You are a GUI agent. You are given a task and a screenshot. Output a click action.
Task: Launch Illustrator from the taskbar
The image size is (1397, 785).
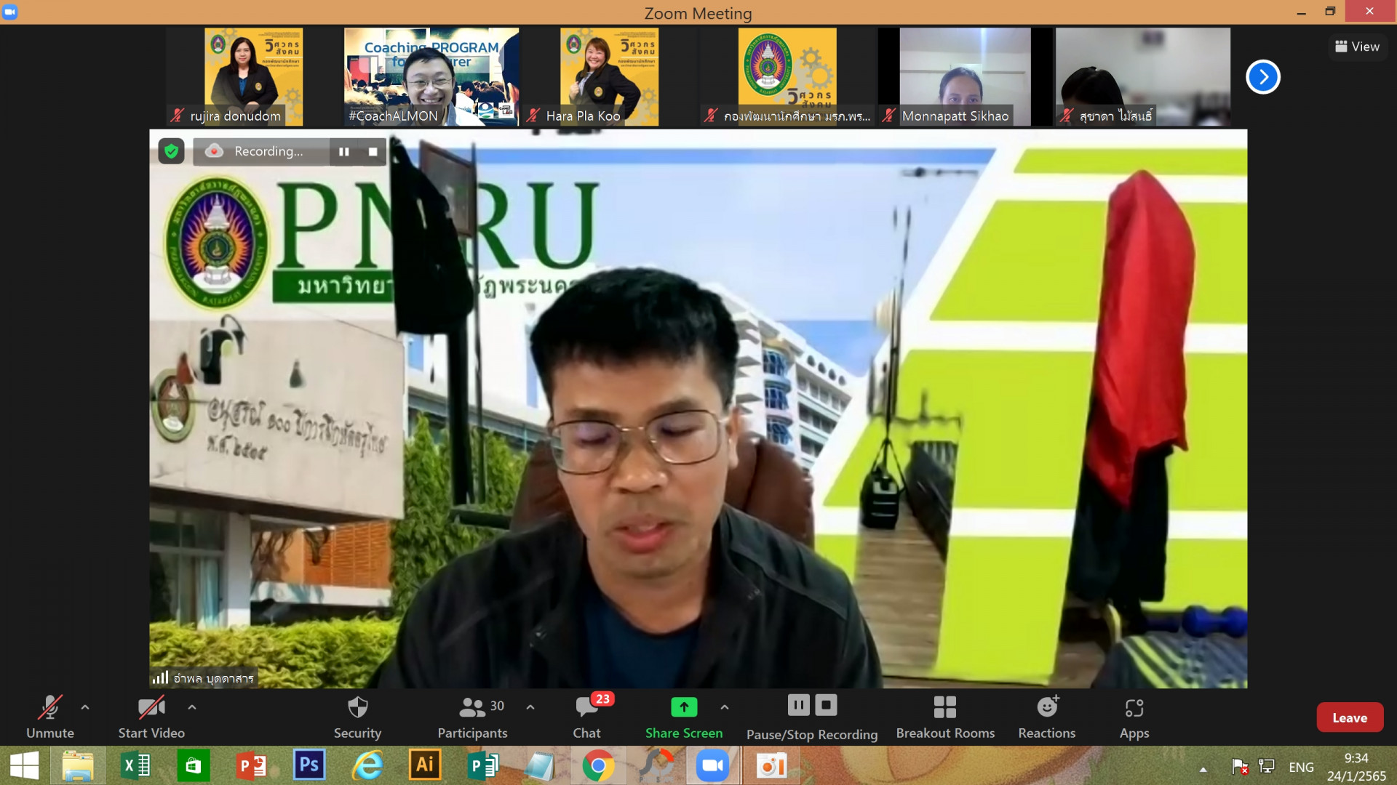(x=425, y=765)
